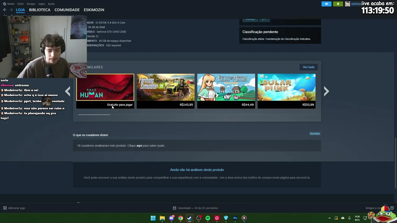Click the Steam taskbar icon
The image size is (397, 223).
coord(190,218)
